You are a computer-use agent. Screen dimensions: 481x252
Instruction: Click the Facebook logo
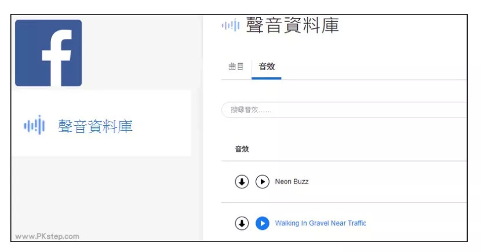pos(49,53)
